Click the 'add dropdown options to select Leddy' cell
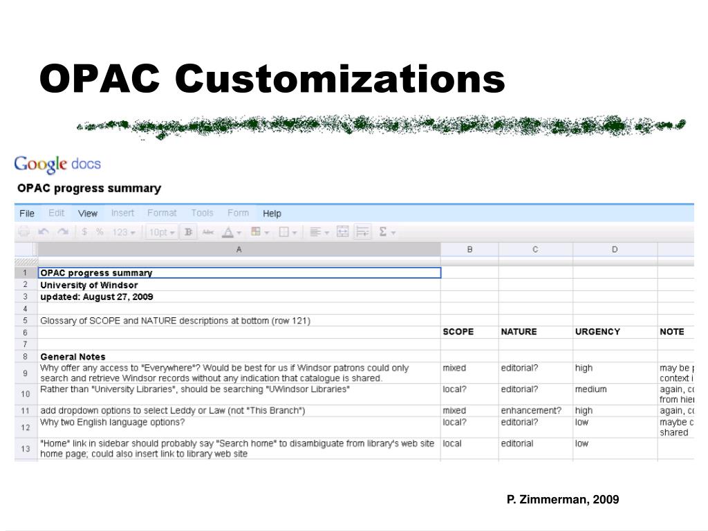The image size is (708, 531). pyautogui.click(x=239, y=411)
